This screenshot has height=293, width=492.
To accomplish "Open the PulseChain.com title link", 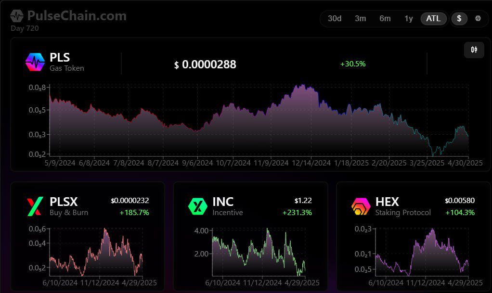I will tap(76, 15).
